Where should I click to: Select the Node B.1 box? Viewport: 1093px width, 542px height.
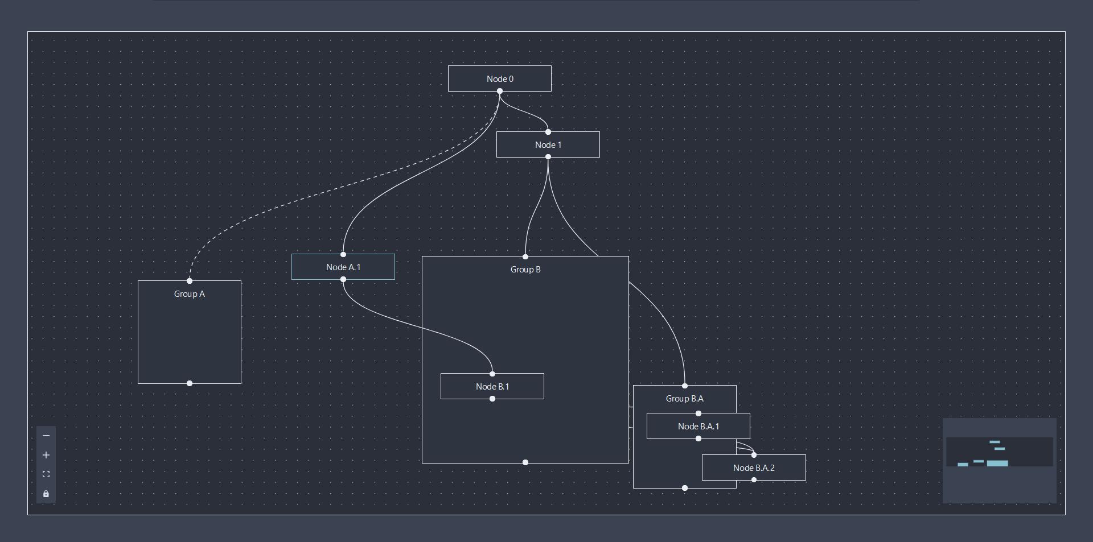click(492, 387)
